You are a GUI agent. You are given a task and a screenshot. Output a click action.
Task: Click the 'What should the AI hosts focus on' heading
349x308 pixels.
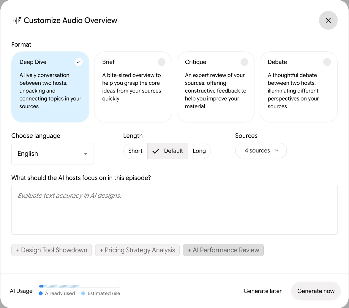point(81,178)
